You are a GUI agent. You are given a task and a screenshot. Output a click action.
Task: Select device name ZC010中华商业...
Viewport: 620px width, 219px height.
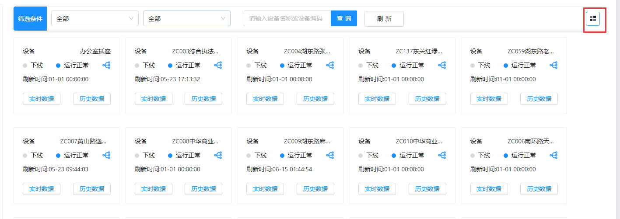click(x=419, y=141)
